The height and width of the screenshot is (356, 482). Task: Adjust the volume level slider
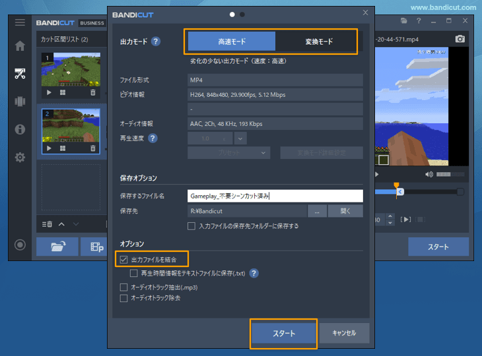pyautogui.click(x=450, y=174)
